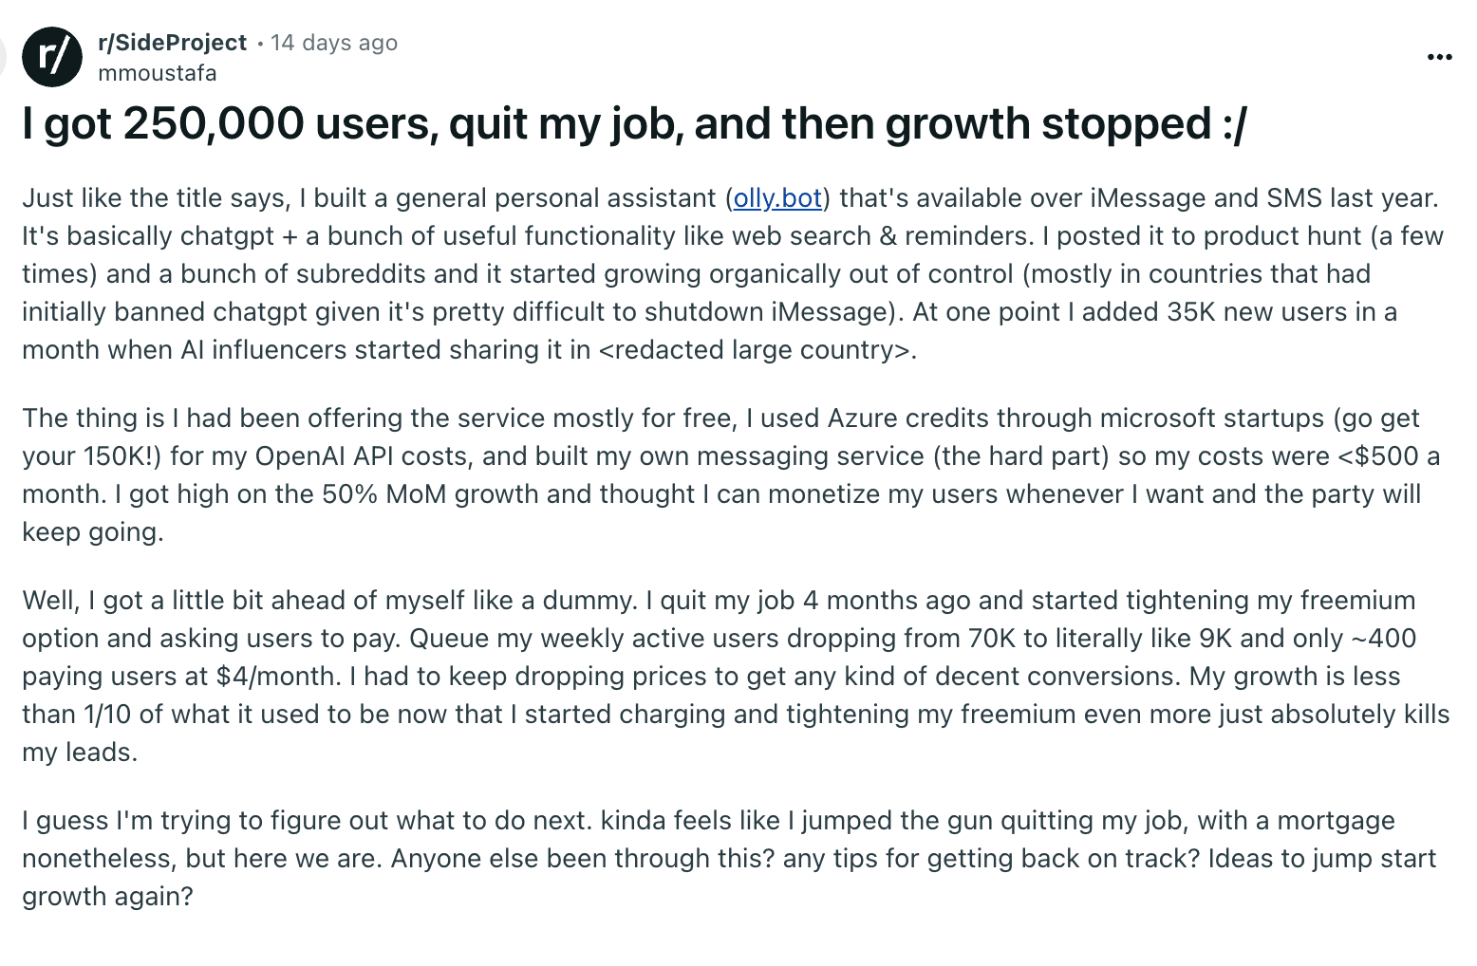Click the word "mortgage" in the last paragraph
The image size is (1477, 966).
pyautogui.click(x=1336, y=820)
